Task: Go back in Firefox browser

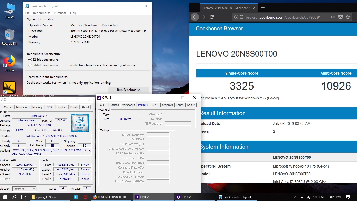Action: [x=194, y=17]
